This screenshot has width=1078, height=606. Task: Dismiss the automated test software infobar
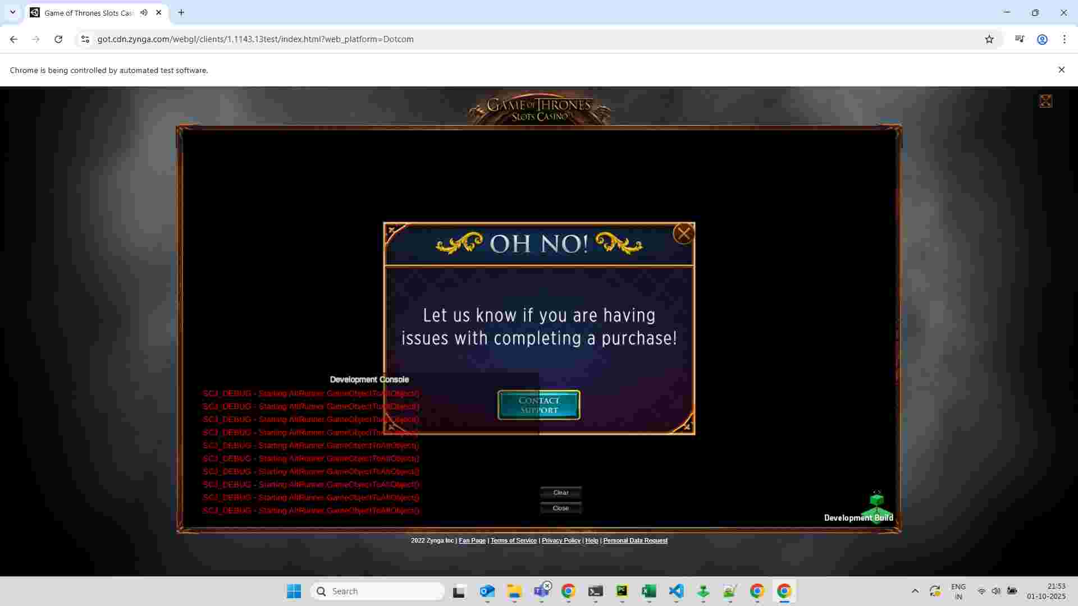tap(1061, 70)
